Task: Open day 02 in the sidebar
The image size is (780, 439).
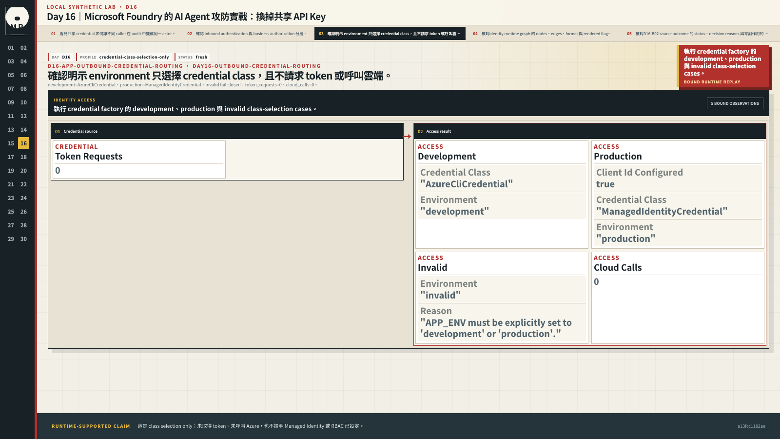Action: click(x=23, y=48)
